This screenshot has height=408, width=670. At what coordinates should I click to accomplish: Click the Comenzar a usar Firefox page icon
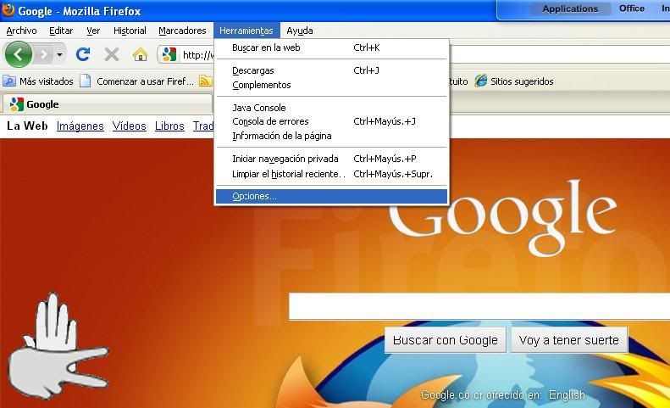click(x=86, y=81)
